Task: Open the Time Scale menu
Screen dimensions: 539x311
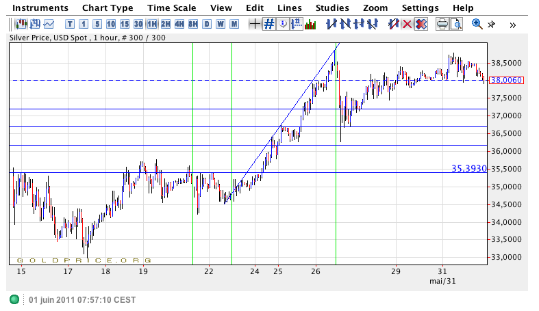Action: point(172,8)
